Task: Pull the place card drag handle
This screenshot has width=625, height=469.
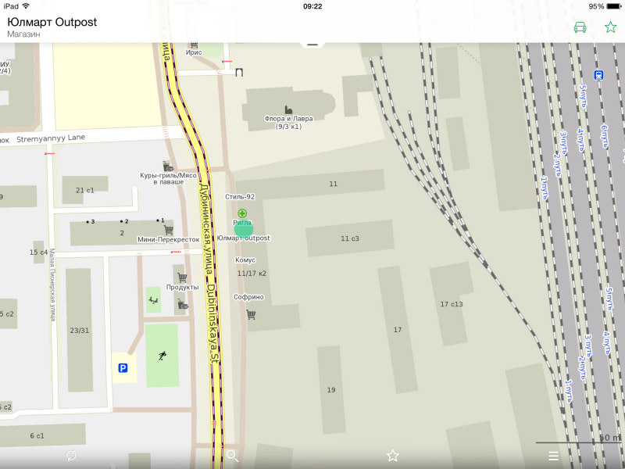Action: (312, 45)
